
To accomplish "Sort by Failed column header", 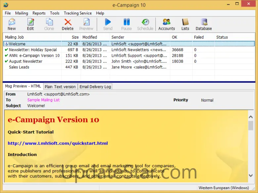I will point(203,37).
